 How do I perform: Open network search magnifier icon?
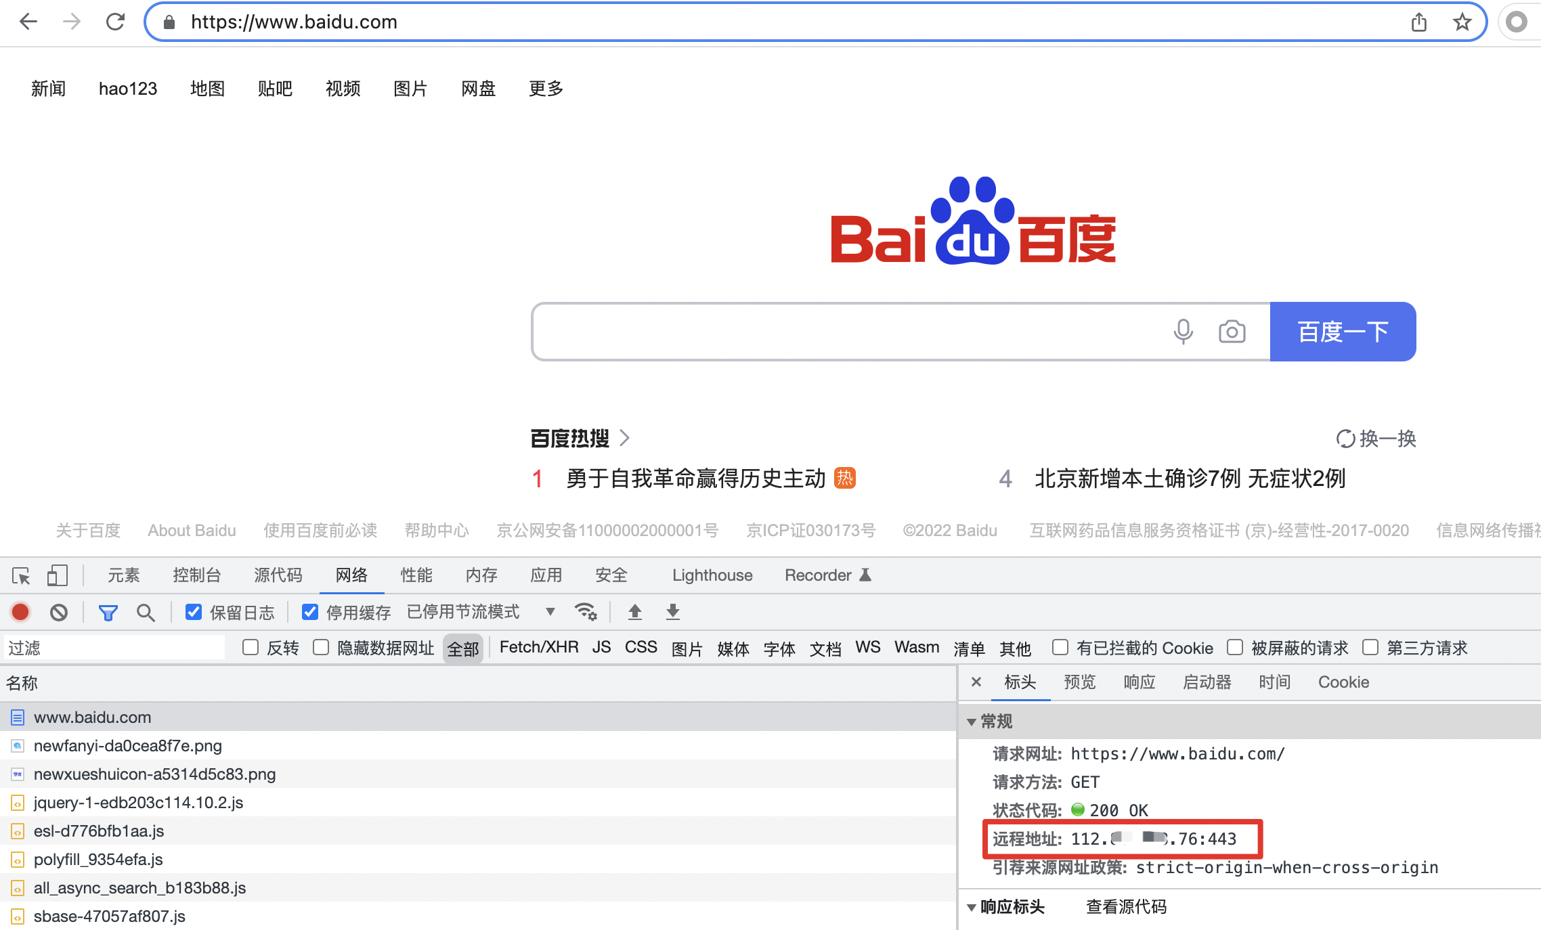click(146, 613)
